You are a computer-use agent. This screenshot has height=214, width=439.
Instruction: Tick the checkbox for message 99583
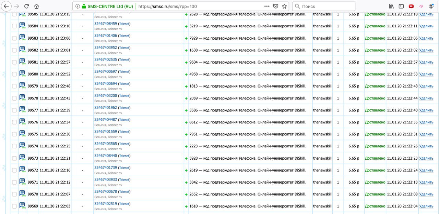pyautogui.click(x=14, y=38)
